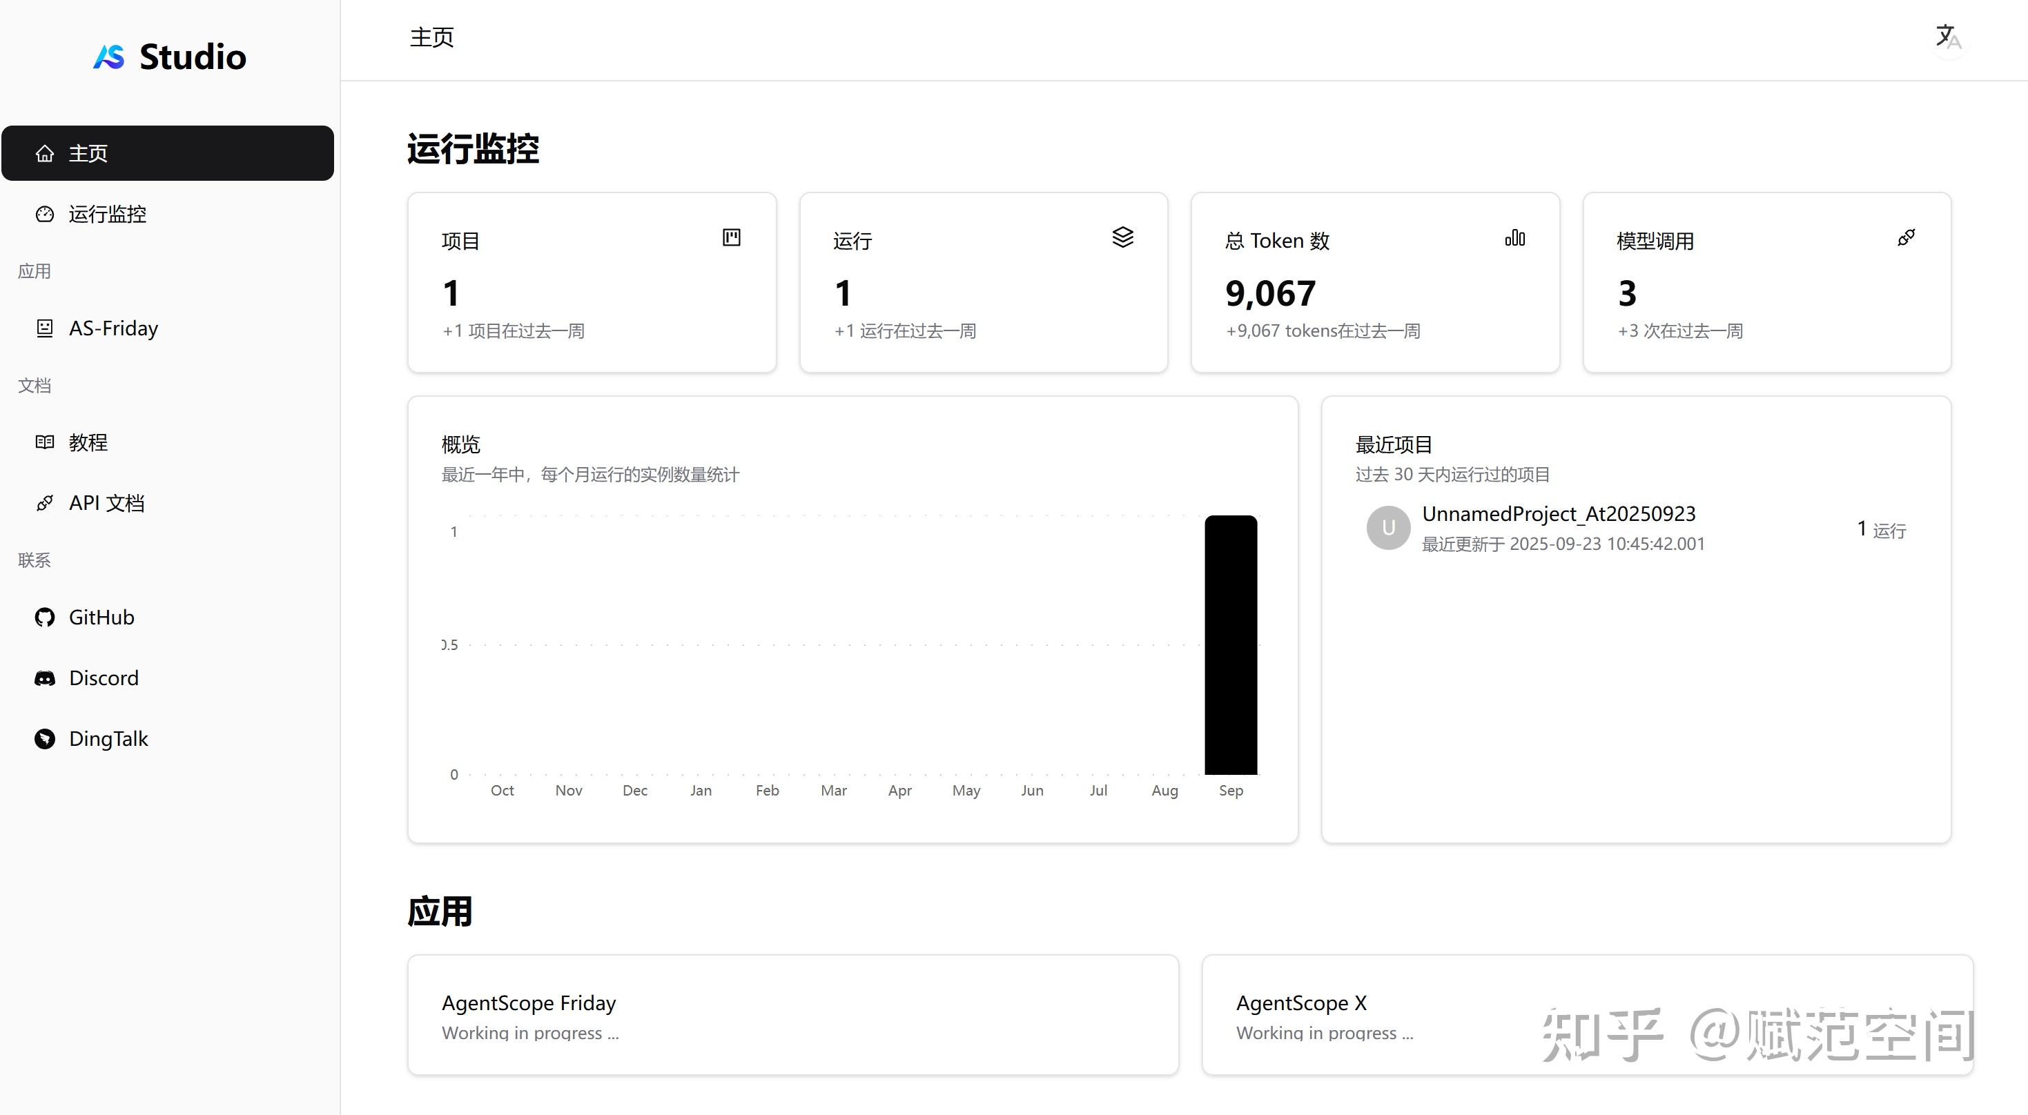Open the API 文档 link
The image size is (2028, 1115).
point(106,503)
